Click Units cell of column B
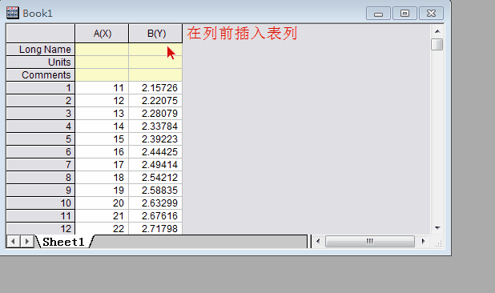 pos(155,62)
